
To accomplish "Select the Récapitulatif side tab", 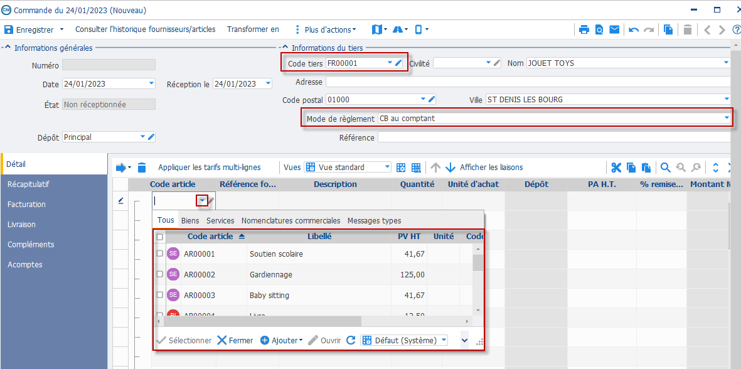I will click(x=54, y=184).
